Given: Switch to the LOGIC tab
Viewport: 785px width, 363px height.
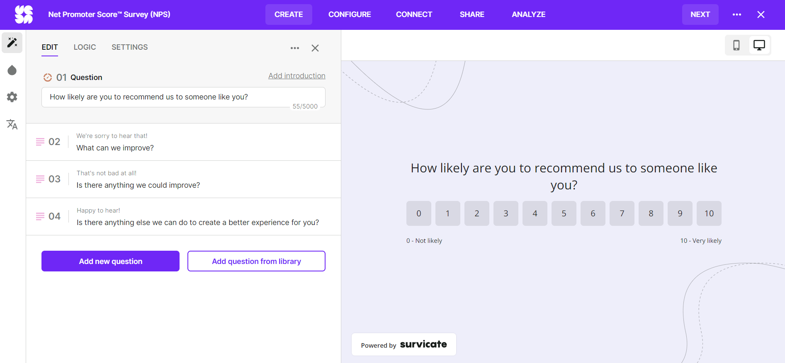Looking at the screenshot, I should tap(85, 47).
